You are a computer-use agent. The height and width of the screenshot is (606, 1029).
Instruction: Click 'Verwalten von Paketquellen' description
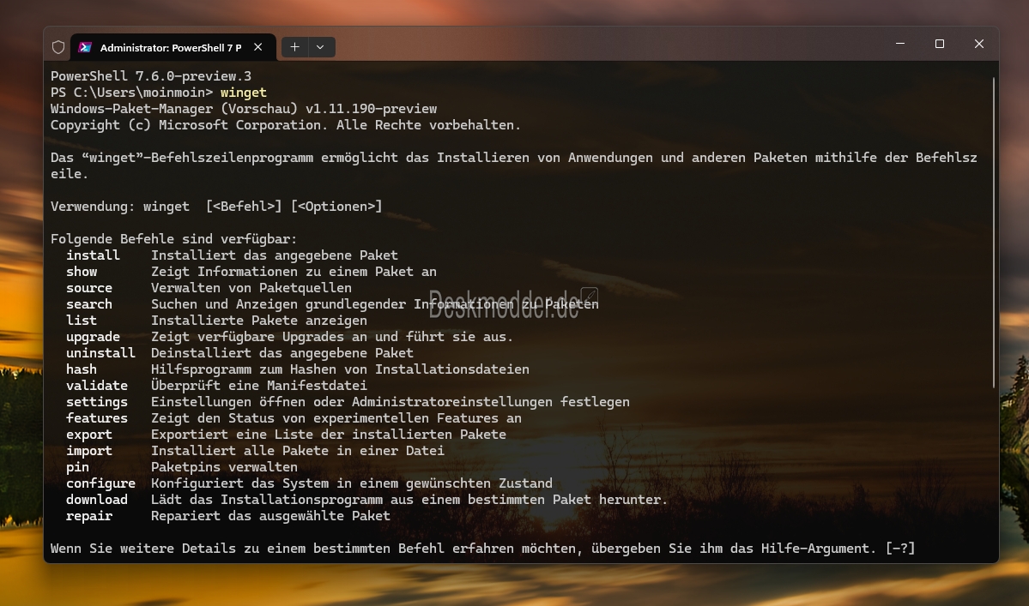point(251,288)
